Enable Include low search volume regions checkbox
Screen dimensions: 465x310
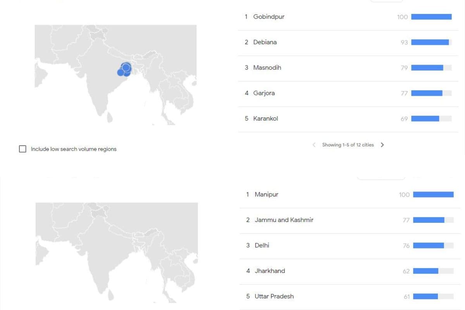[22, 149]
